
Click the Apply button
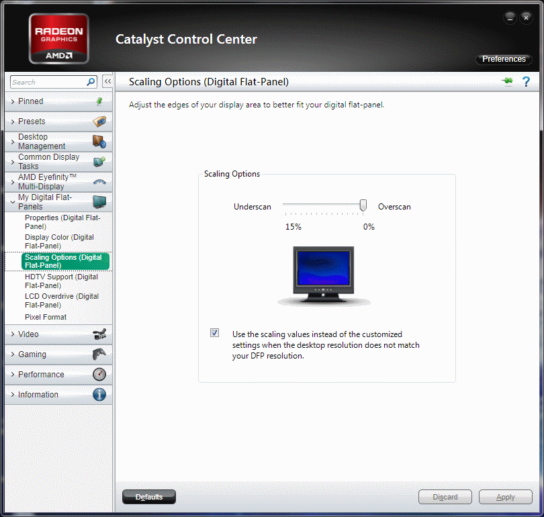[x=506, y=497]
